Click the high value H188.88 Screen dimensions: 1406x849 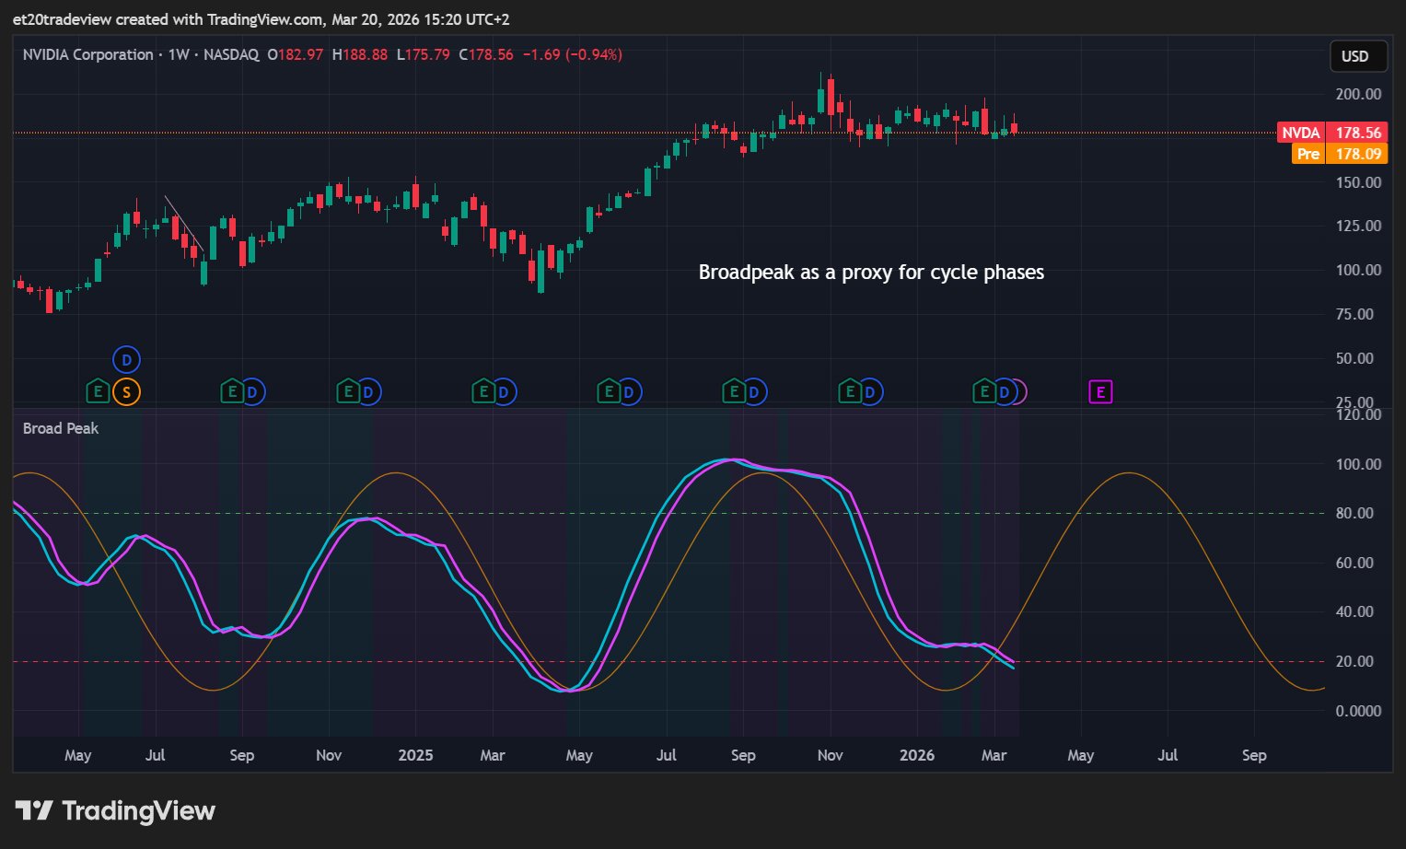360,54
